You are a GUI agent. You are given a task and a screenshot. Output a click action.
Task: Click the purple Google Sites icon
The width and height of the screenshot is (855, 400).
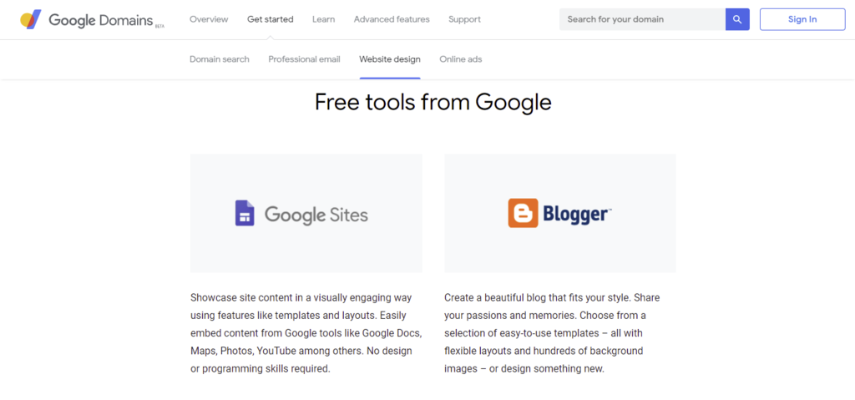(244, 214)
